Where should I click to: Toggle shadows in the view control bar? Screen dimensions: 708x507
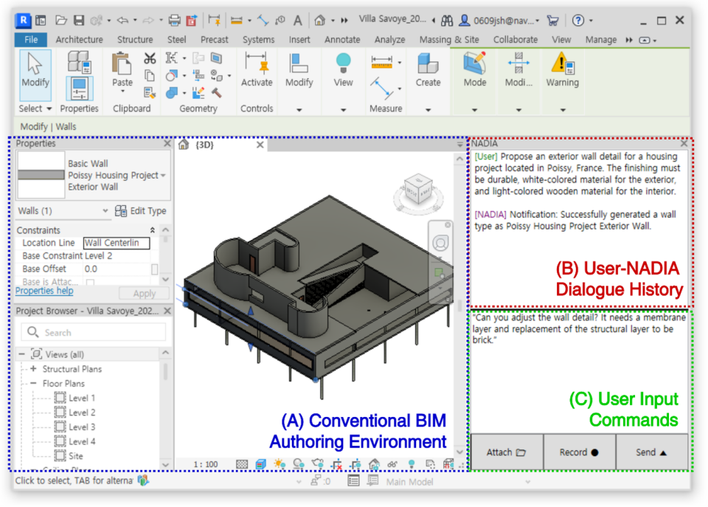click(x=298, y=463)
